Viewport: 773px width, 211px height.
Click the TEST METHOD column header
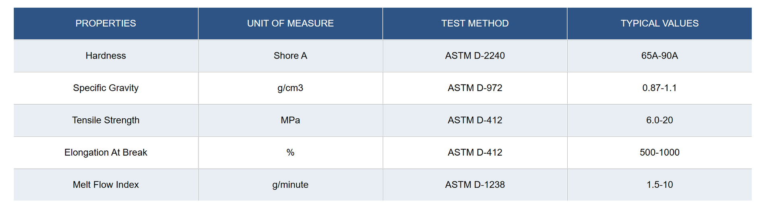tap(475, 23)
